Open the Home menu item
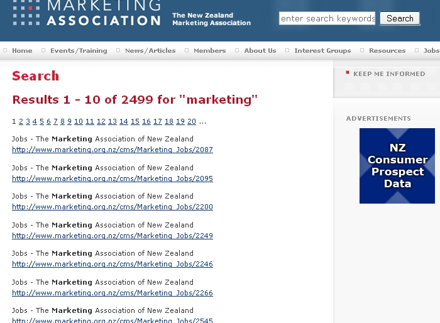The image size is (440, 323). (x=22, y=50)
